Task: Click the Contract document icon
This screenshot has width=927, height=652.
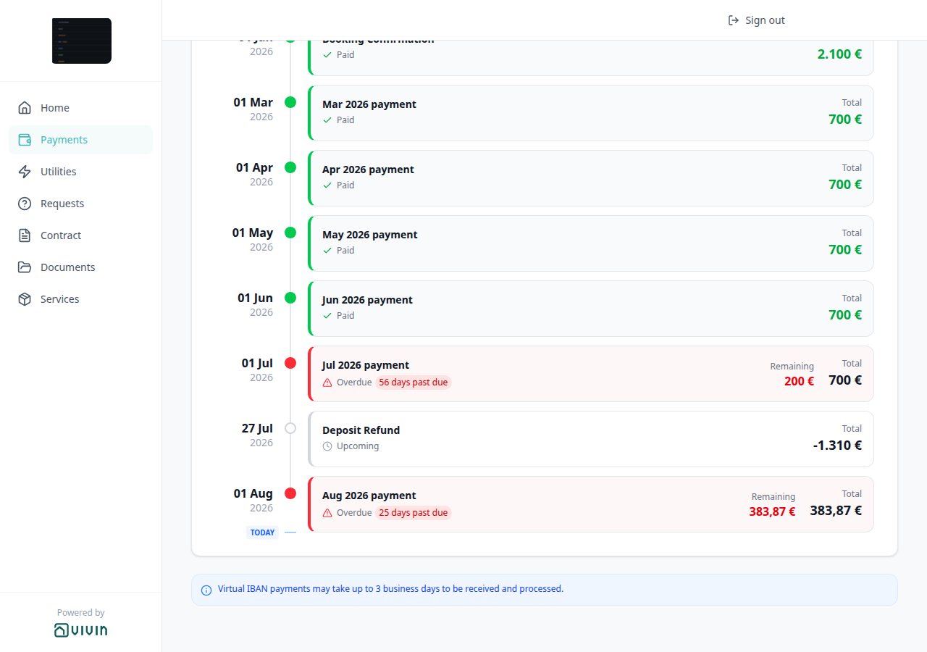Action: click(x=25, y=235)
